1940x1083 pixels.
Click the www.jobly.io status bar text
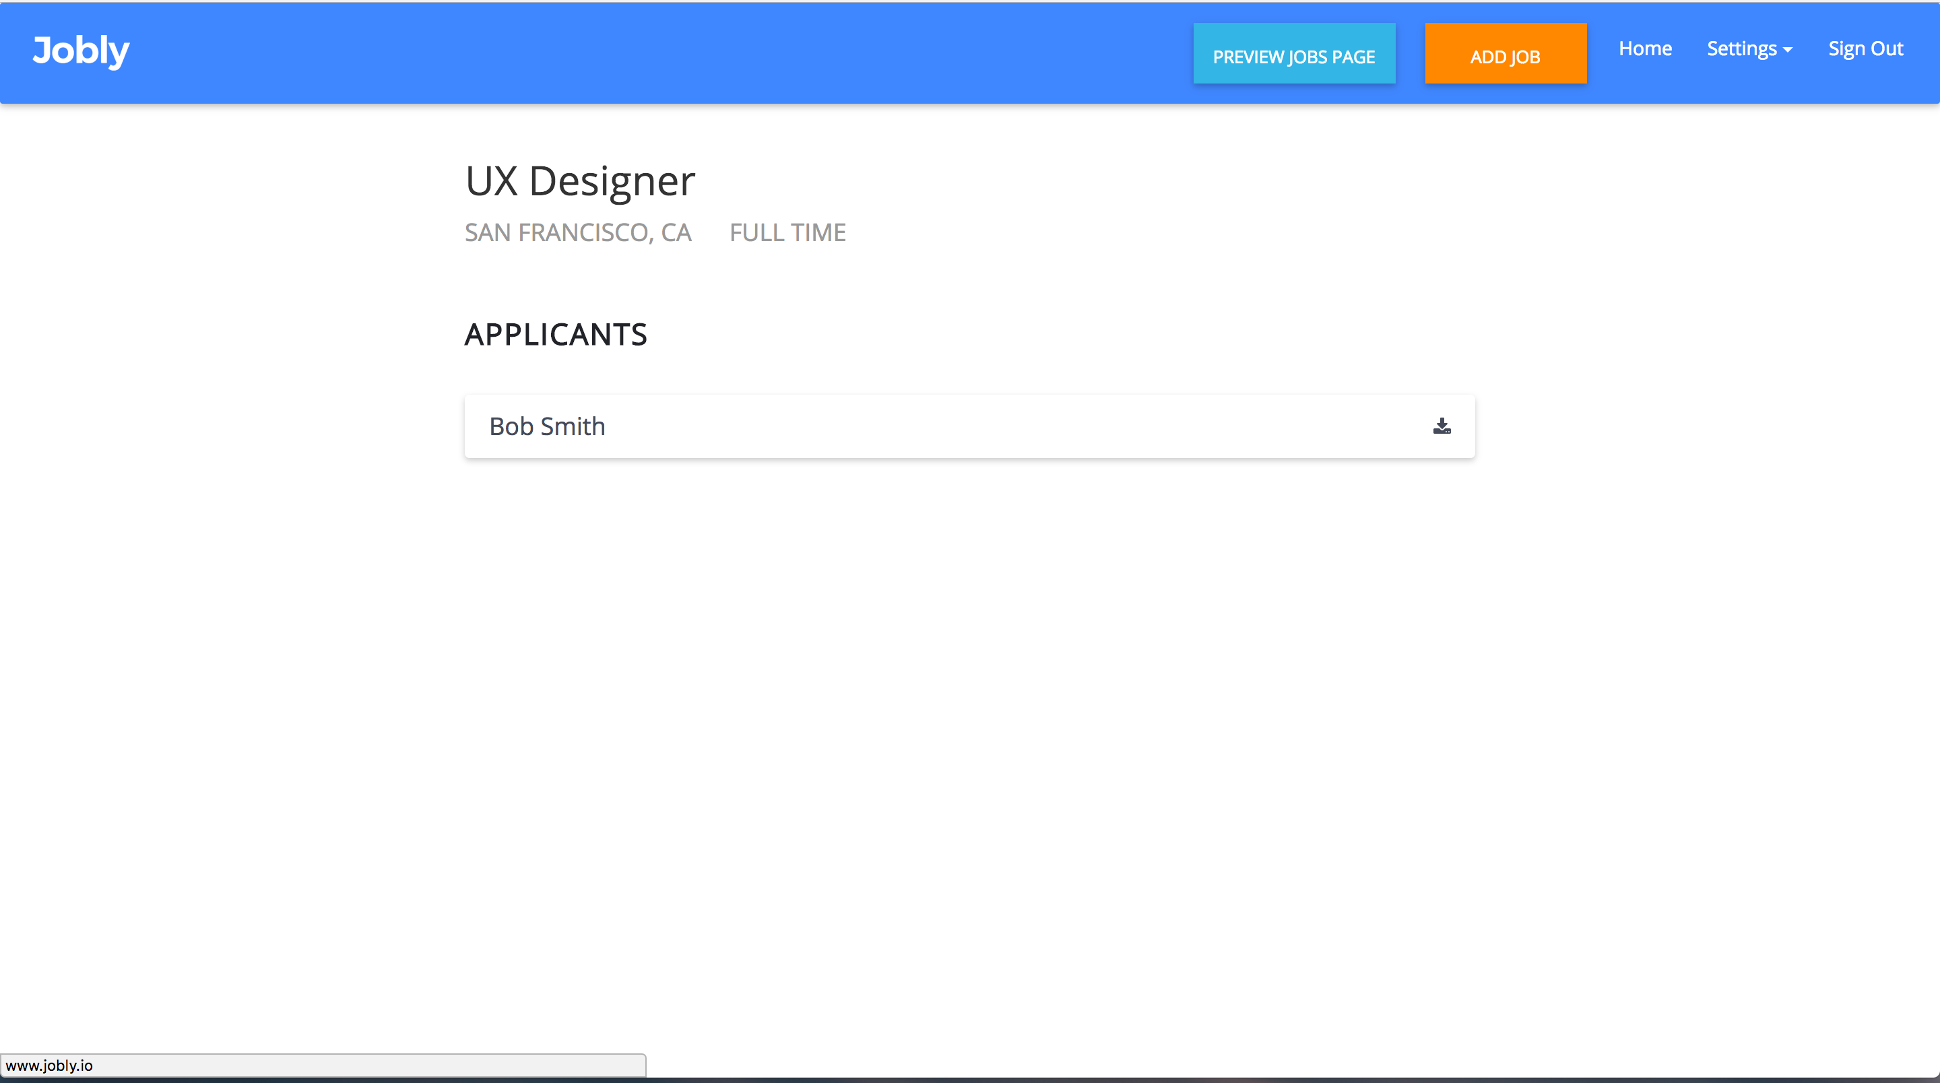tap(50, 1065)
